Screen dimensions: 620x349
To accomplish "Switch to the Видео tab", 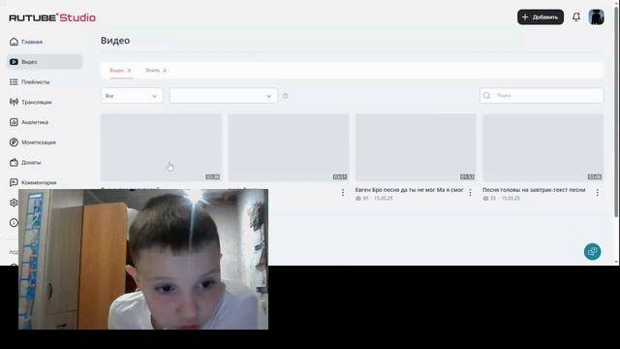I will [x=120, y=71].
